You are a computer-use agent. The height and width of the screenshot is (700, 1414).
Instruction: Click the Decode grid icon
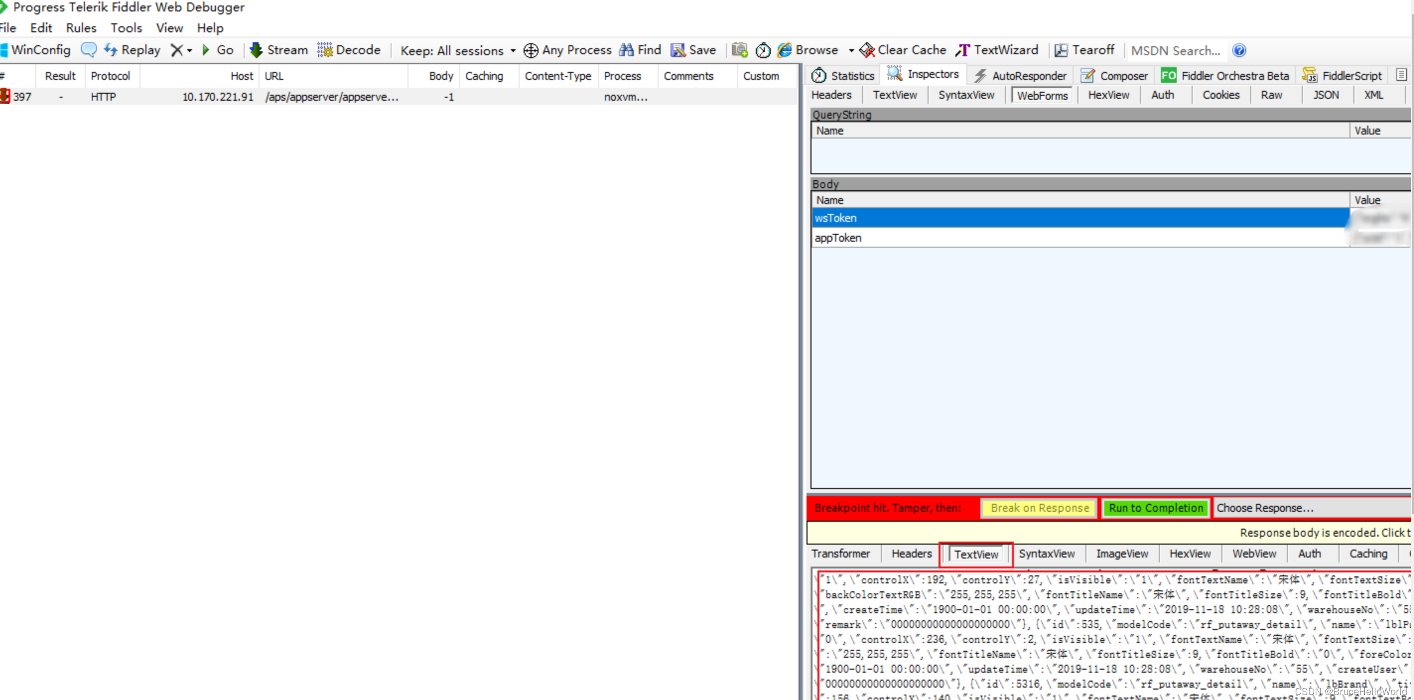325,50
